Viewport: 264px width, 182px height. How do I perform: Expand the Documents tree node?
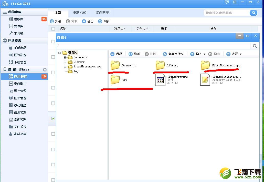tap(65, 57)
